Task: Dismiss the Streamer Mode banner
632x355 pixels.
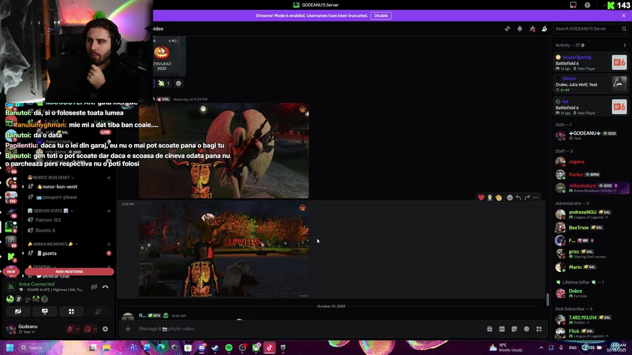Action: pyautogui.click(x=624, y=15)
